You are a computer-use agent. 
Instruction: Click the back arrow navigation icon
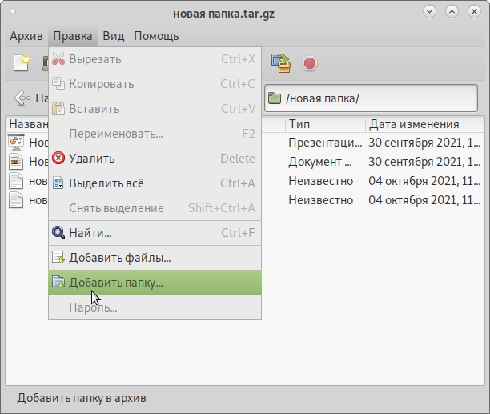22,98
